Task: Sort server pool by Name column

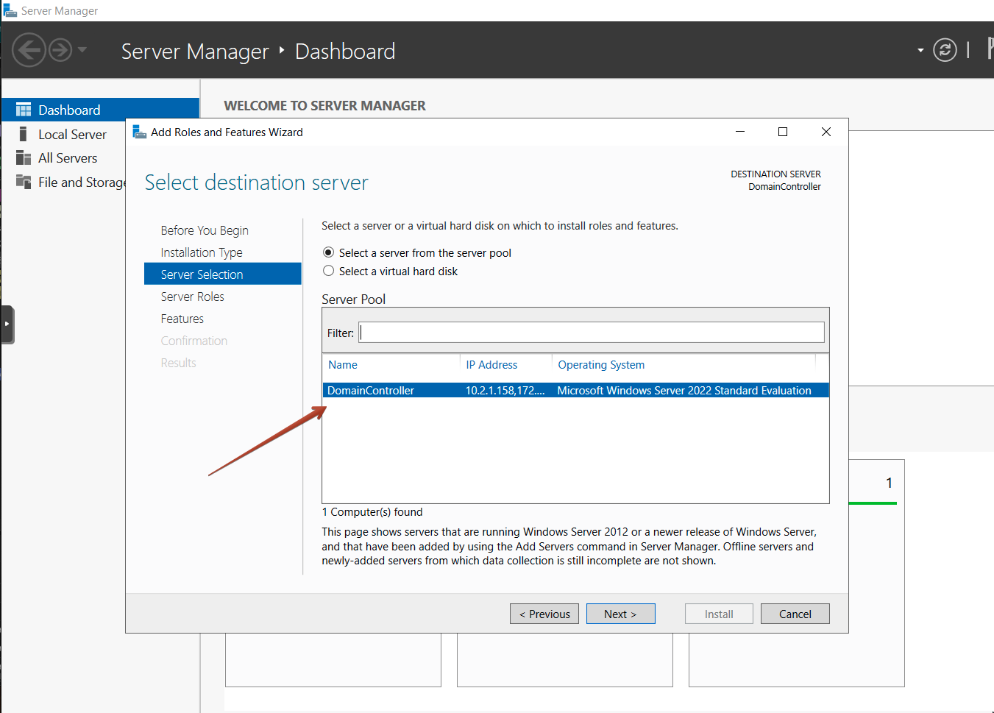Action: (343, 365)
